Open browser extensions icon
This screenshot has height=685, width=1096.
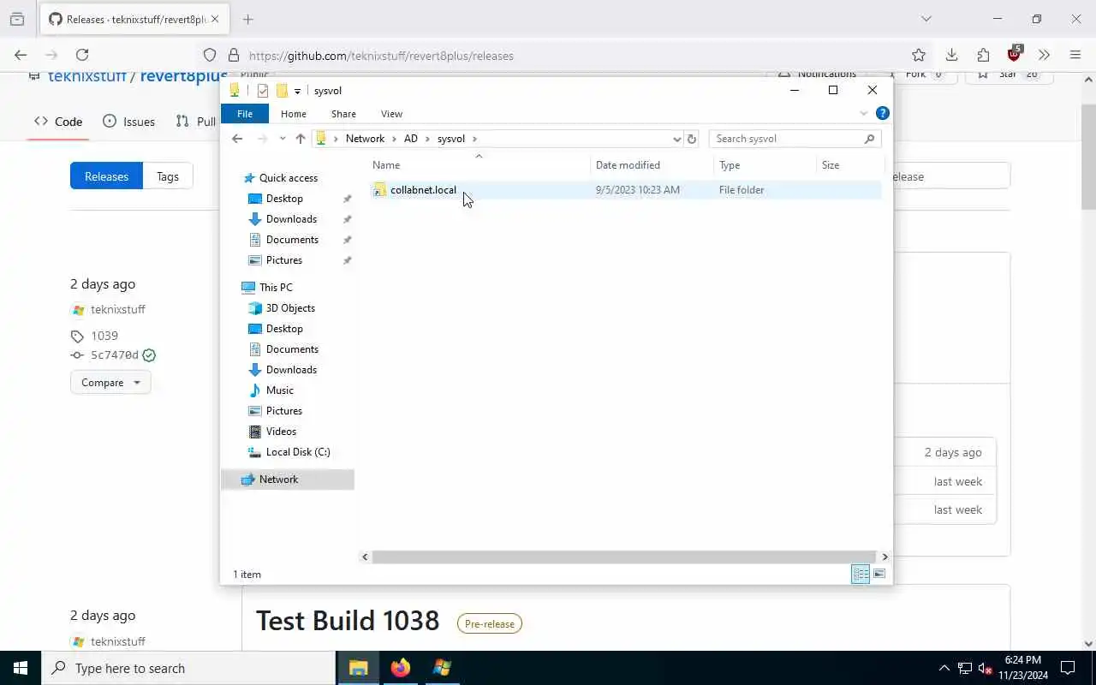983,55
